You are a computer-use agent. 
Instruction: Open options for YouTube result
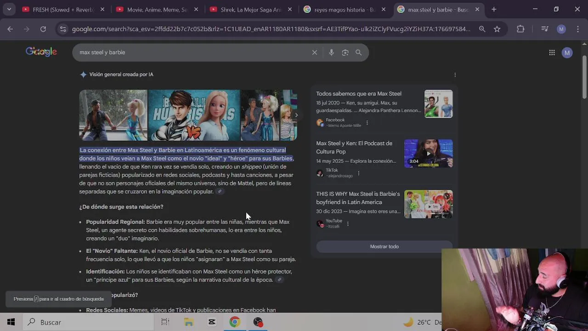point(348,224)
